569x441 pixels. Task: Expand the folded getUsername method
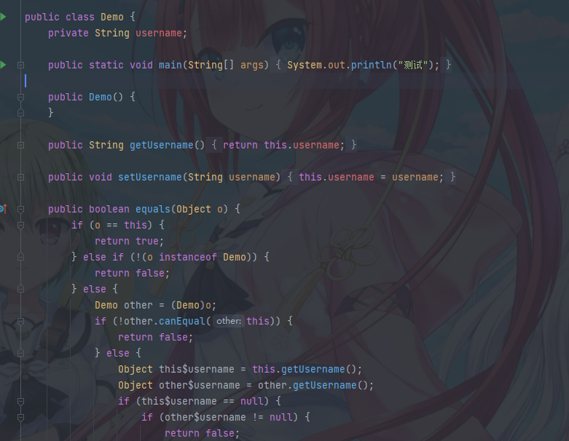click(20, 145)
